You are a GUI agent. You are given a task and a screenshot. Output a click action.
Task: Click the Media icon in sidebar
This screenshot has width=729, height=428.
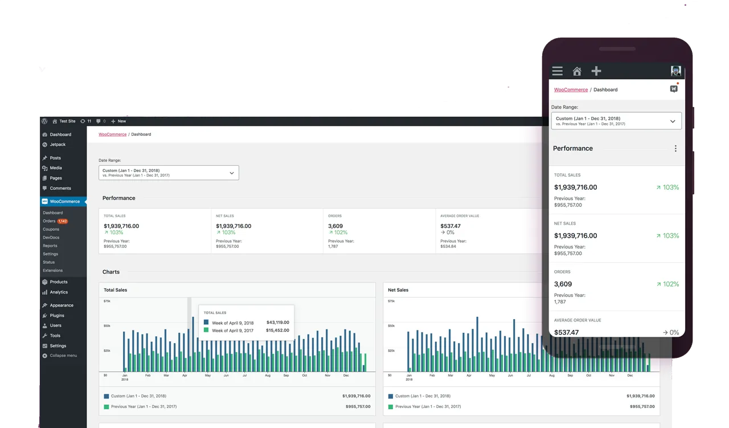pos(44,168)
